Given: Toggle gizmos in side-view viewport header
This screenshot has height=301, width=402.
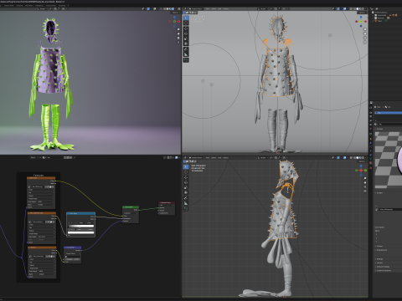Looking at the screenshot, I should [338, 157].
